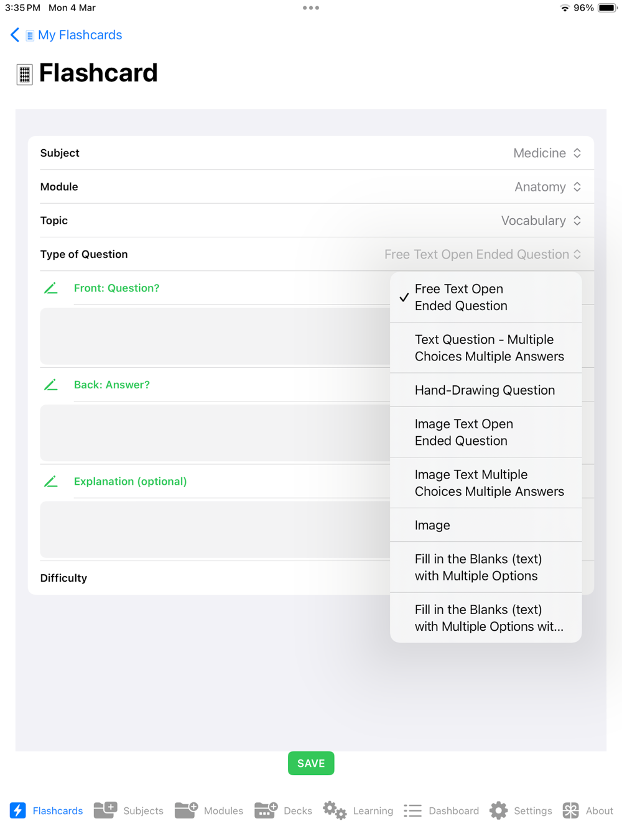Image resolution: width=622 pixels, height=829 pixels.
Task: Pick Image Text Open Ended Question menu entry
Action: (x=486, y=433)
